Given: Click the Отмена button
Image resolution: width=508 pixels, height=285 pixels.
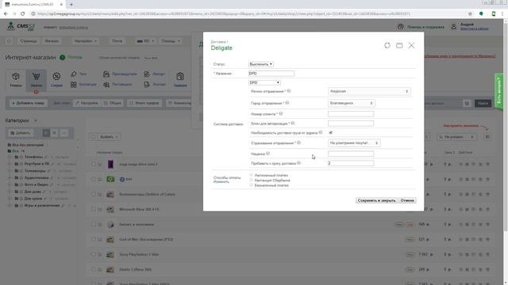Looking at the screenshot, I should (407, 200).
